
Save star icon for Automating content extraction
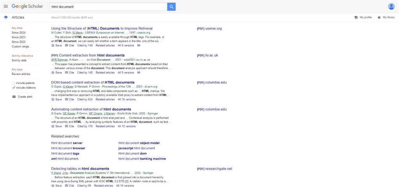53,126
